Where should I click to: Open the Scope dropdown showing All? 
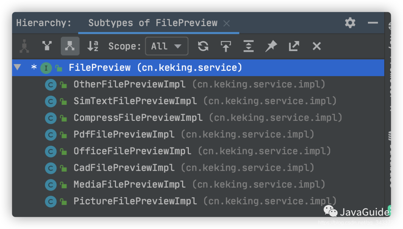click(x=166, y=46)
